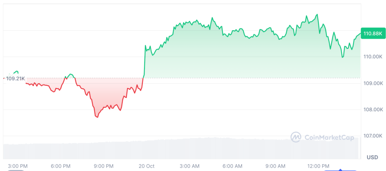Click the CoinMarketCap logo icon
This screenshot has height=171, width=386.
point(296,137)
